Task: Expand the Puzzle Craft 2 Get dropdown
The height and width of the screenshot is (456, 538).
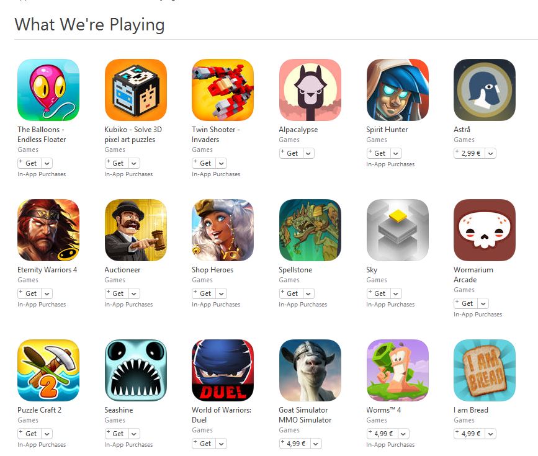Action: pos(47,434)
